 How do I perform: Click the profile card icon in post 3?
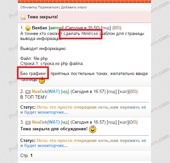(x=28, y=123)
